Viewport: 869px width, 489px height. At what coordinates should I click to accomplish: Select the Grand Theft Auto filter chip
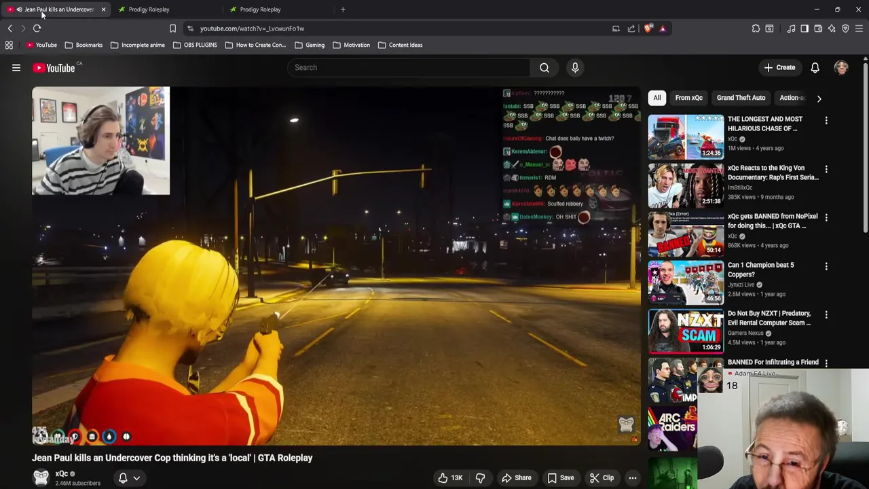[x=741, y=98]
